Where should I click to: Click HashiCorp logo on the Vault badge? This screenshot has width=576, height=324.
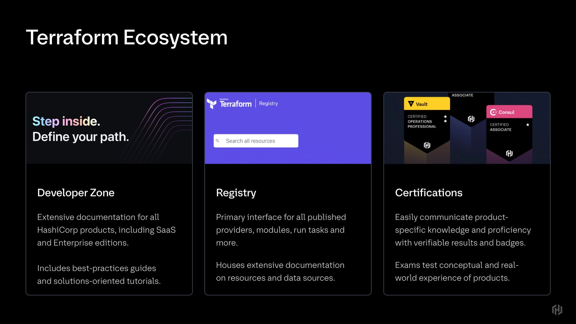point(427,145)
